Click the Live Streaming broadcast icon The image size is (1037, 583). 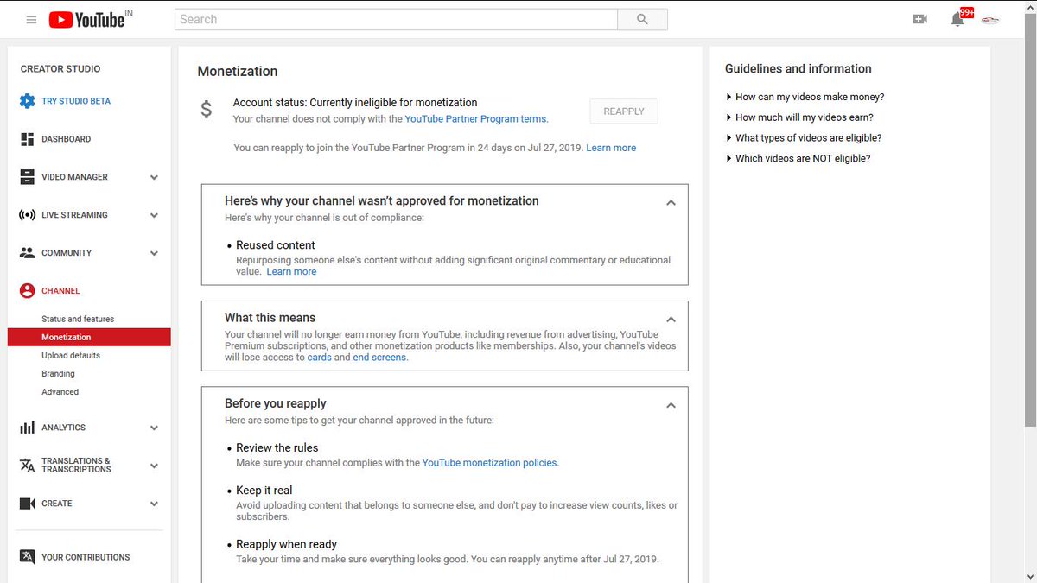27,215
